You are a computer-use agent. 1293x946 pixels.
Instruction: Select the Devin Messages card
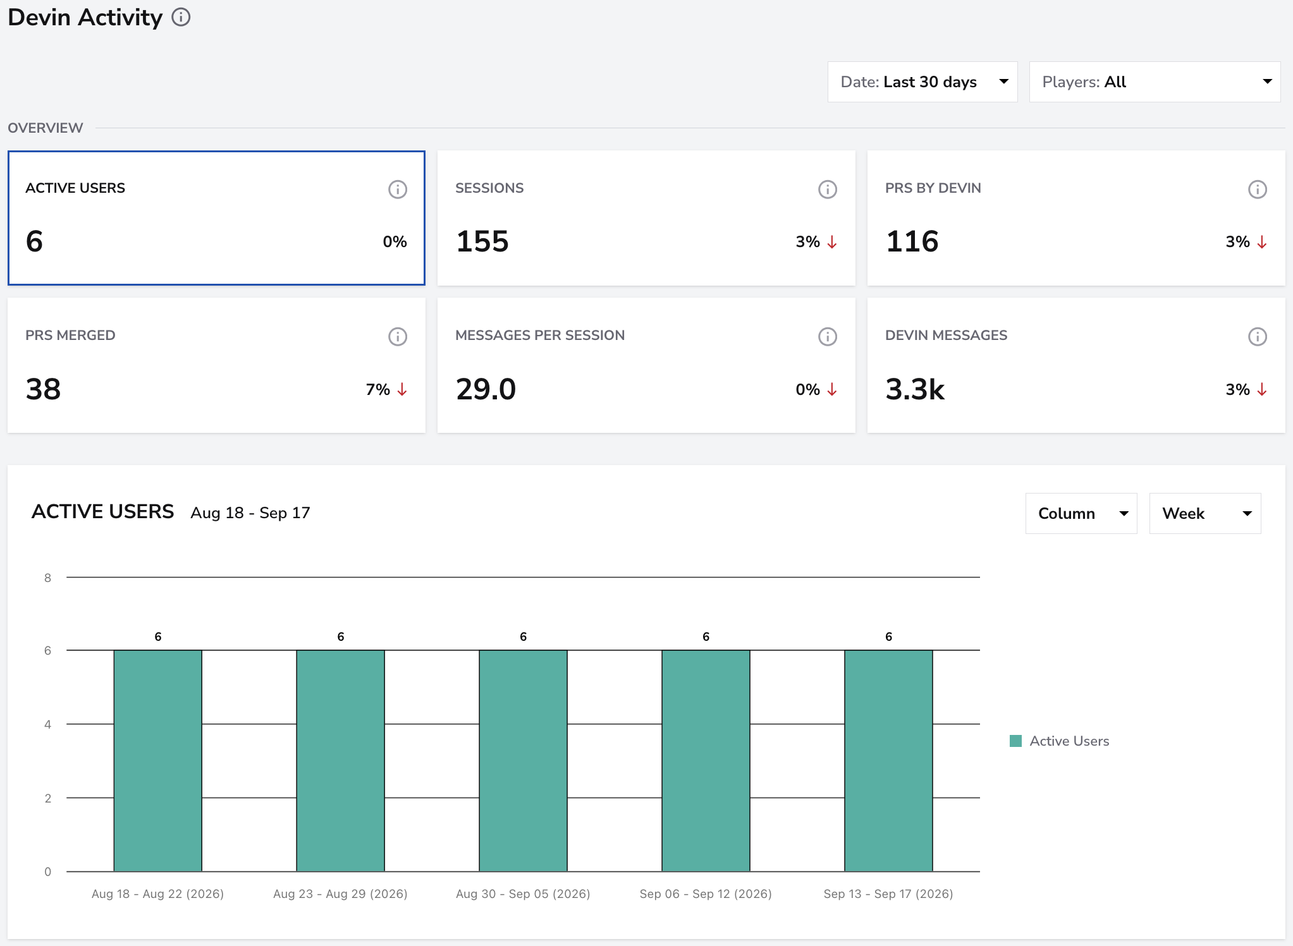(1076, 365)
